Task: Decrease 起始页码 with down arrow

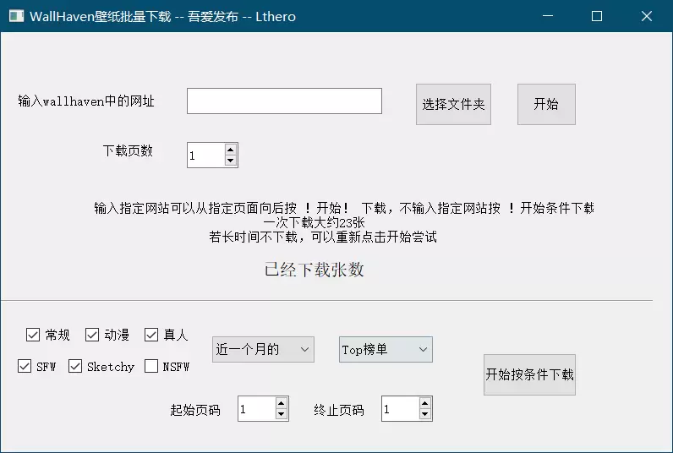Action: [282, 414]
